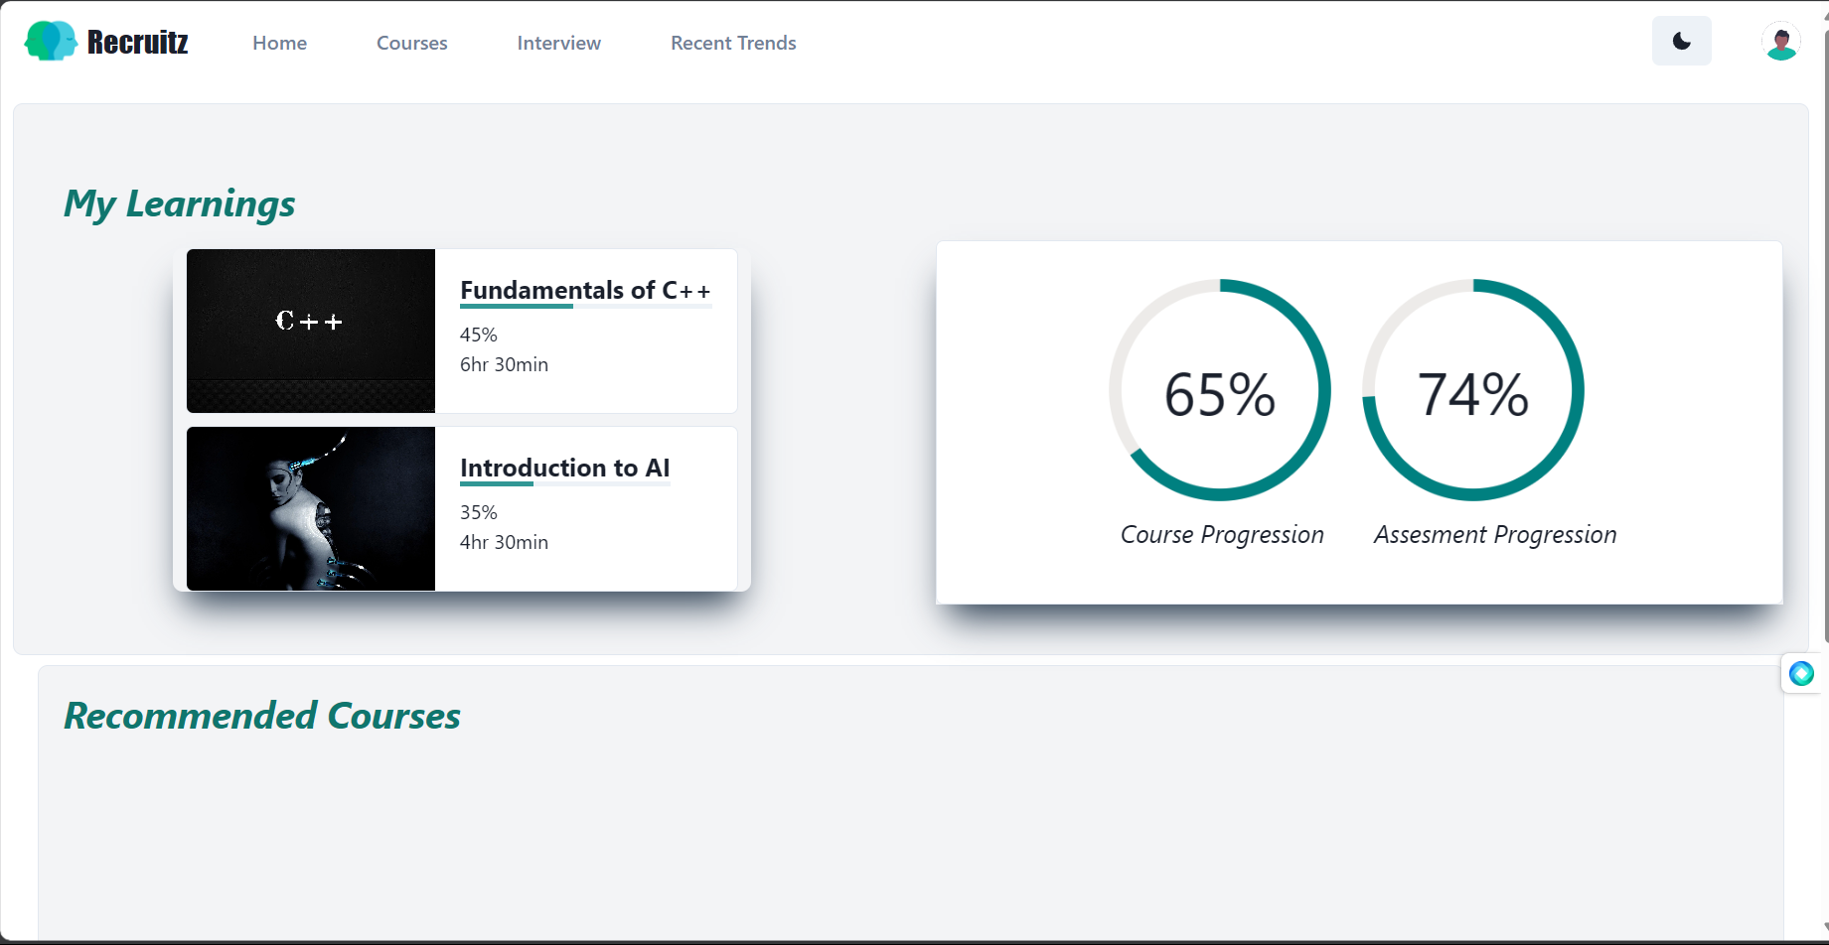The image size is (1829, 945).
Task: Open the Fundamentals of C++ course title
Action: pyautogui.click(x=585, y=290)
